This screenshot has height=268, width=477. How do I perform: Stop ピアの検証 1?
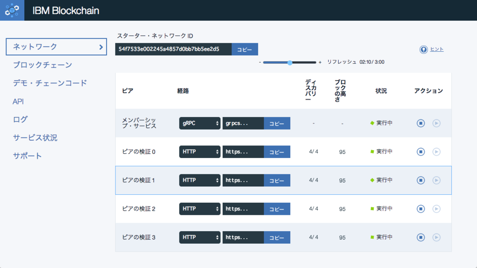click(x=421, y=180)
